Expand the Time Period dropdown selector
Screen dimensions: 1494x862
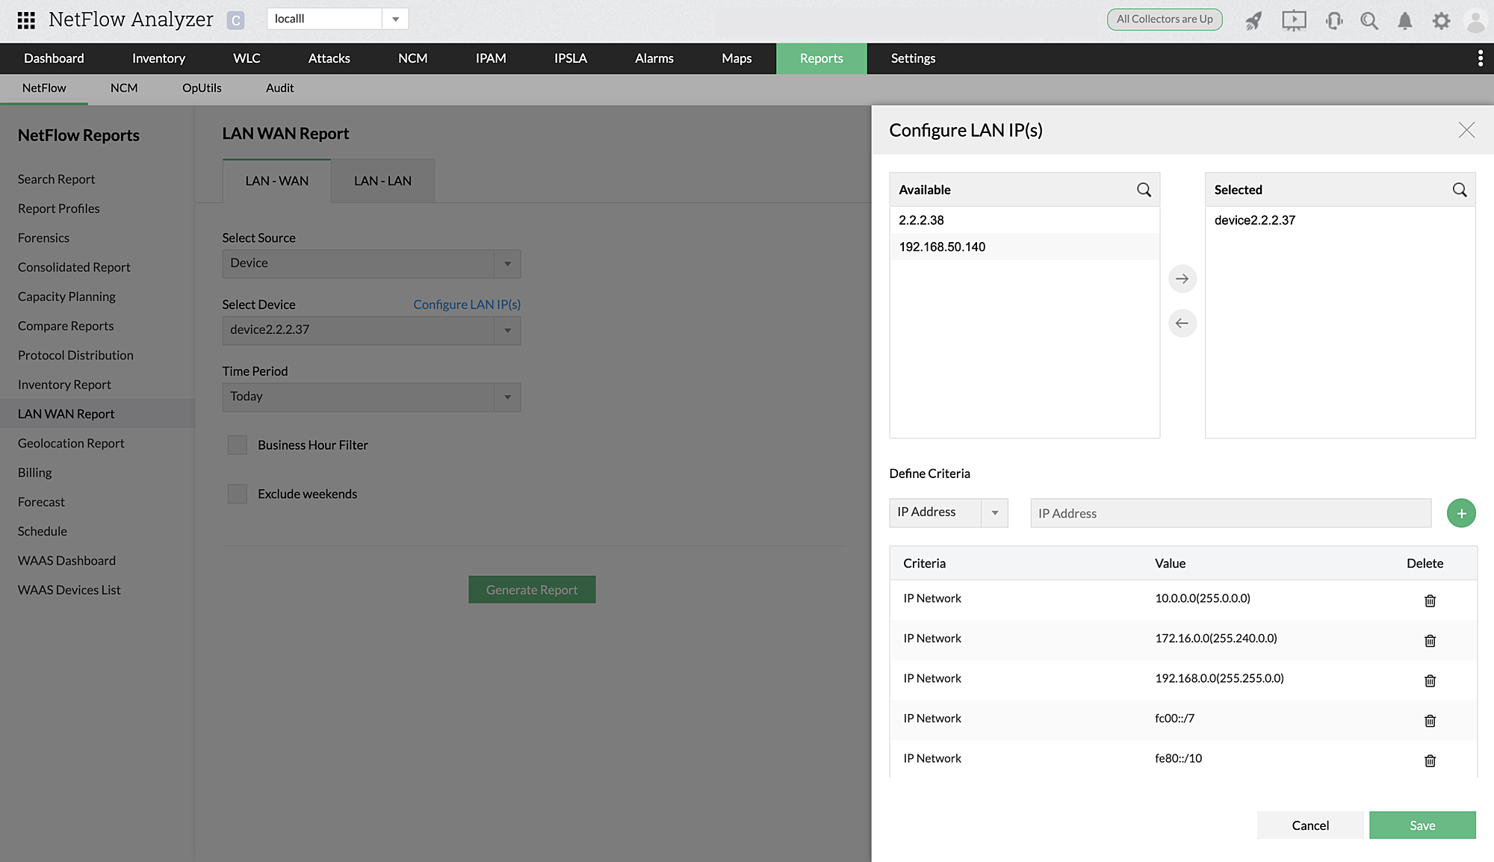pyautogui.click(x=507, y=396)
